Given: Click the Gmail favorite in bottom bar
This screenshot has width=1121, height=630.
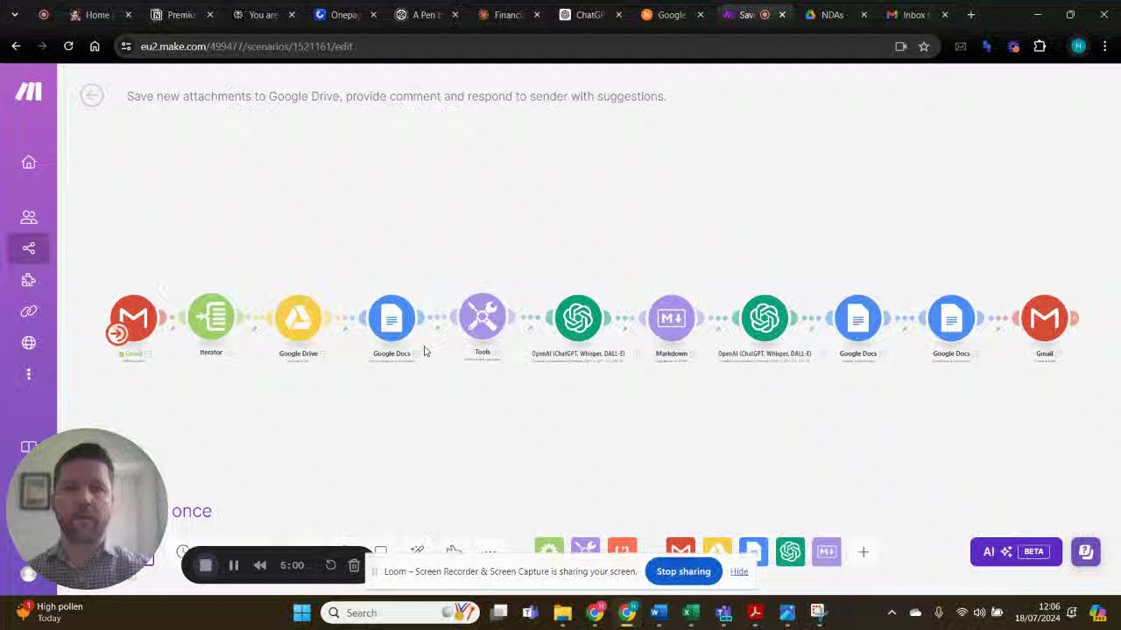Looking at the screenshot, I should pyautogui.click(x=680, y=550).
